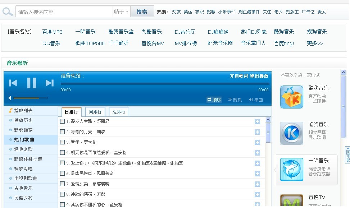
Task: Check the box for 其实你不懂我的心
Action: (x=63, y=204)
